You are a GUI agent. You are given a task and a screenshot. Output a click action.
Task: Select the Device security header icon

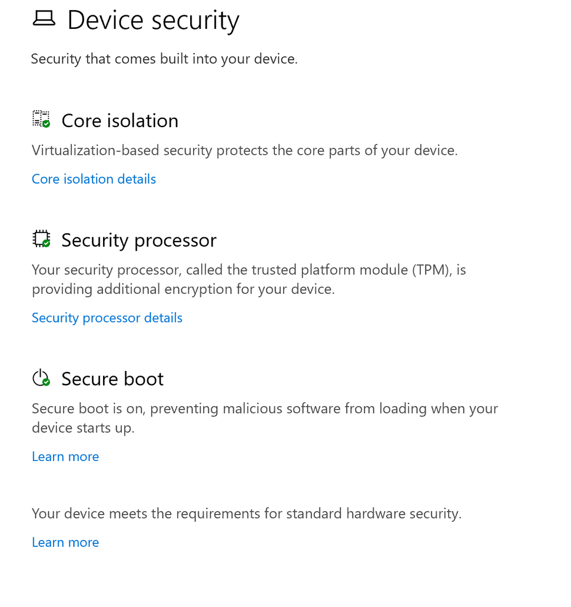44,18
